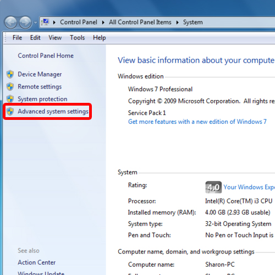The height and width of the screenshot is (275, 275).
Task: Click the No Pen or Touch Input value
Action: pyautogui.click(x=239, y=235)
